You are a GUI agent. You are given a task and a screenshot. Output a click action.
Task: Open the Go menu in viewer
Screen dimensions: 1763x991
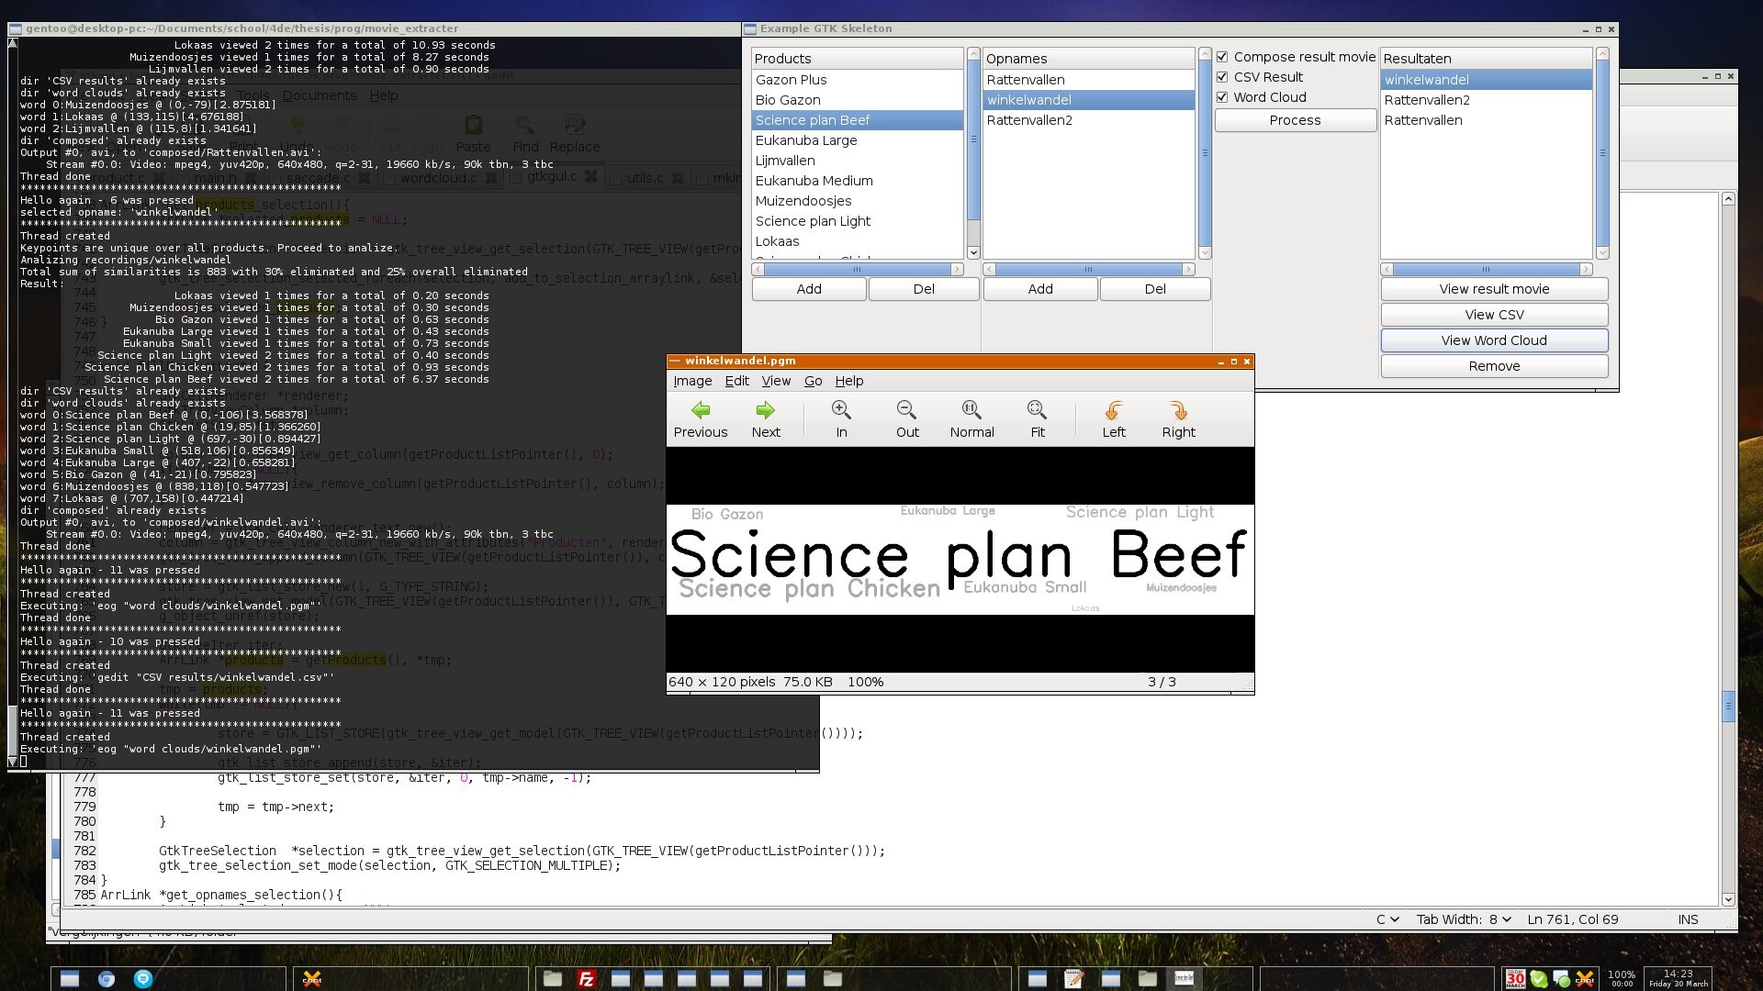pyautogui.click(x=813, y=381)
